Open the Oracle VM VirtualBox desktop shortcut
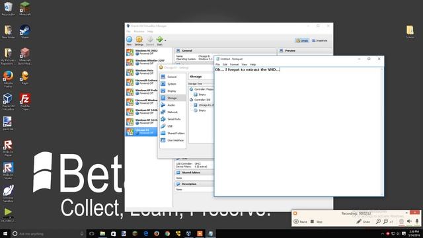Screen dimensions: 423x238 [x=8, y=102]
